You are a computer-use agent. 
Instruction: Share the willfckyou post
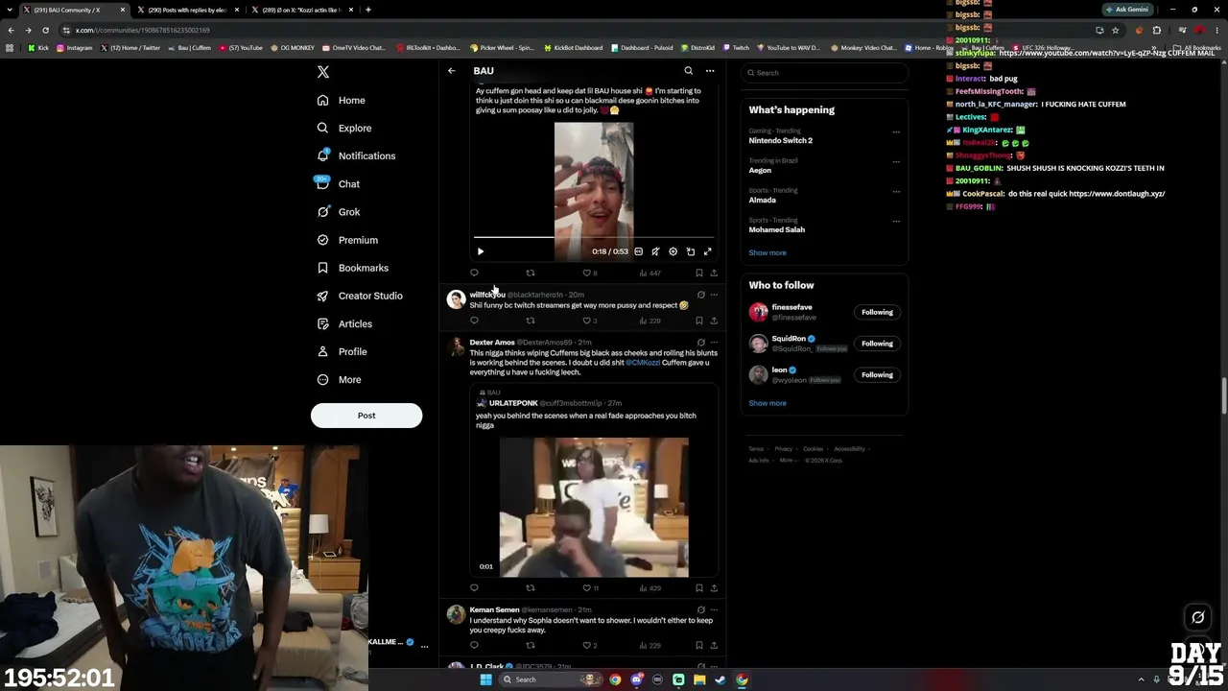714,321
